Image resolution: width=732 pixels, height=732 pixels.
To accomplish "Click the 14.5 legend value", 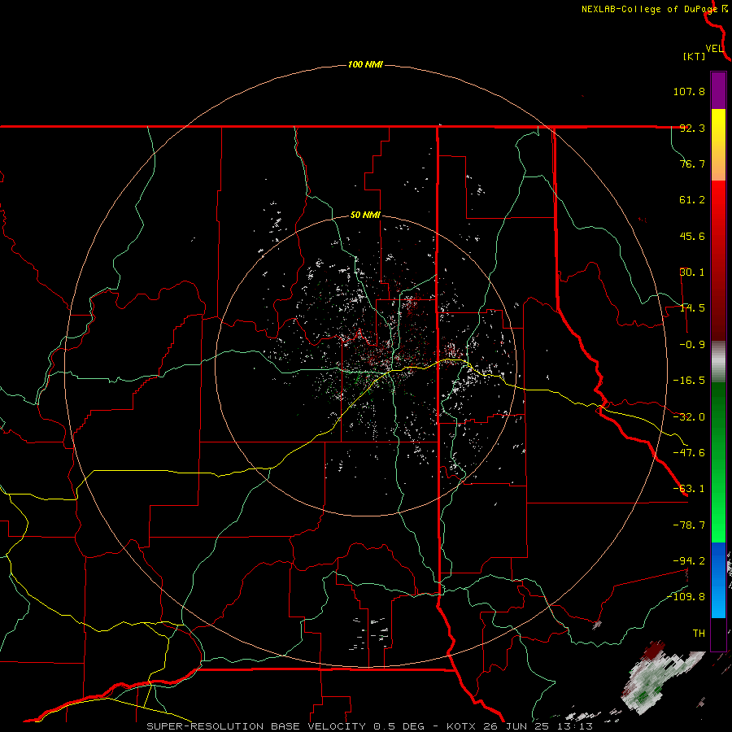I will [x=692, y=308].
